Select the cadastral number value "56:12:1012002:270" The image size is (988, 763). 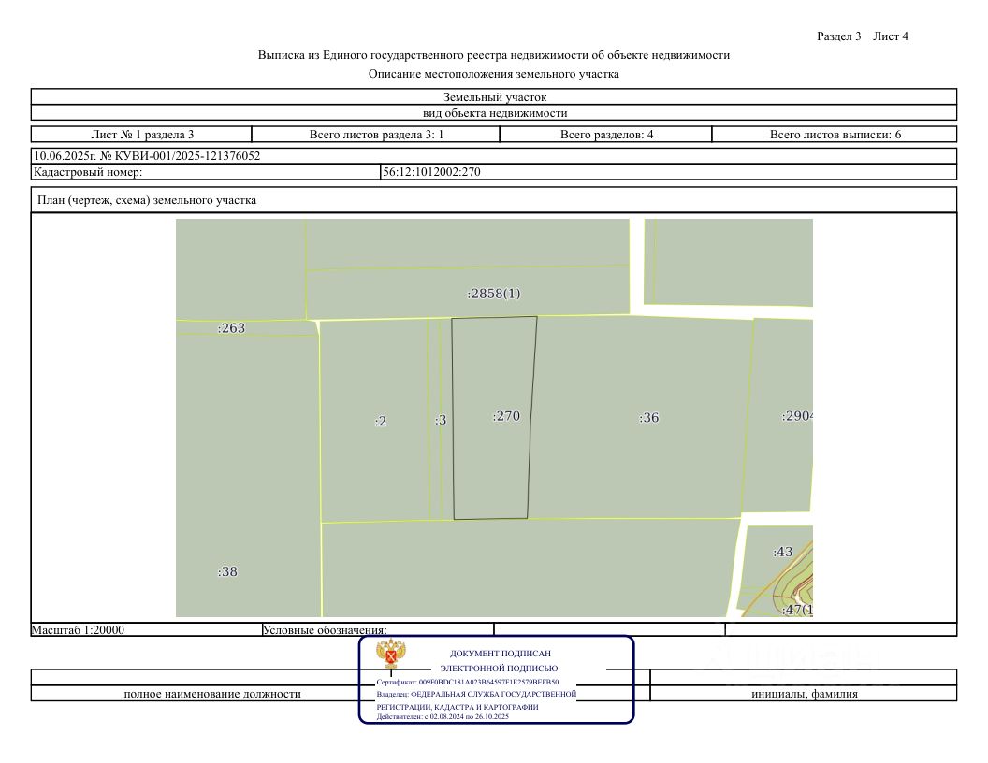pyautogui.click(x=431, y=172)
